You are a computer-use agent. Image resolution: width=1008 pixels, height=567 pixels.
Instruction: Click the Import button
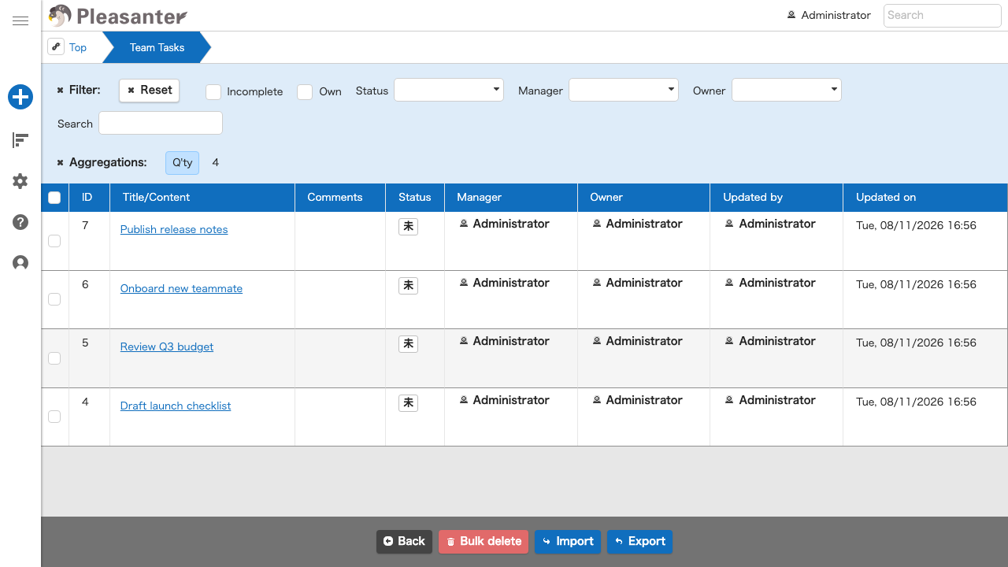pyautogui.click(x=568, y=542)
